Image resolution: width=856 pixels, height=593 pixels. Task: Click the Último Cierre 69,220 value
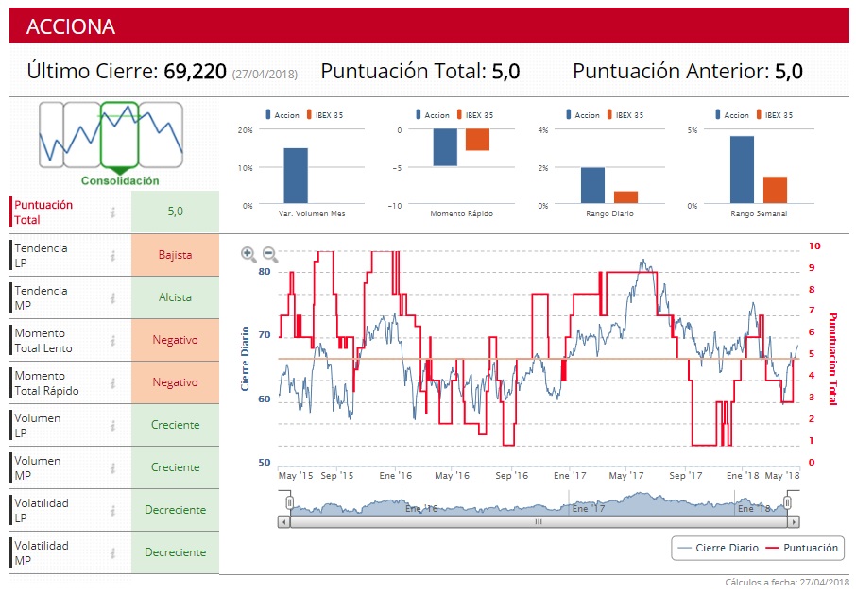coord(195,72)
